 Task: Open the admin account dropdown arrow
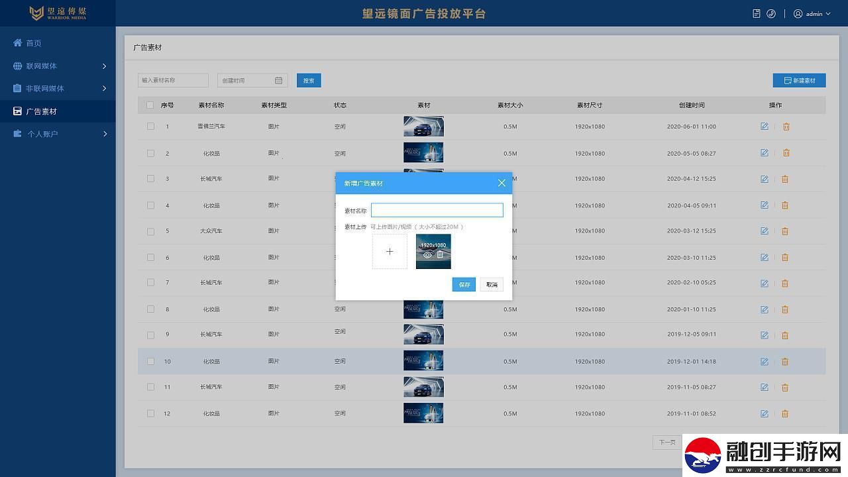pos(828,14)
